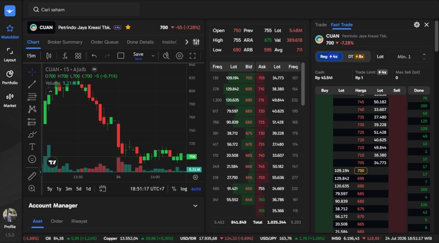The width and height of the screenshot is (439, 243).
Task: Open the Aset tab in Account Manager
Action: [x=38, y=221]
